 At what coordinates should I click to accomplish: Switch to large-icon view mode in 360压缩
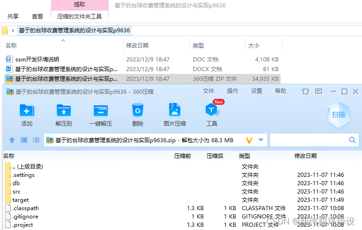[x=24, y=140]
